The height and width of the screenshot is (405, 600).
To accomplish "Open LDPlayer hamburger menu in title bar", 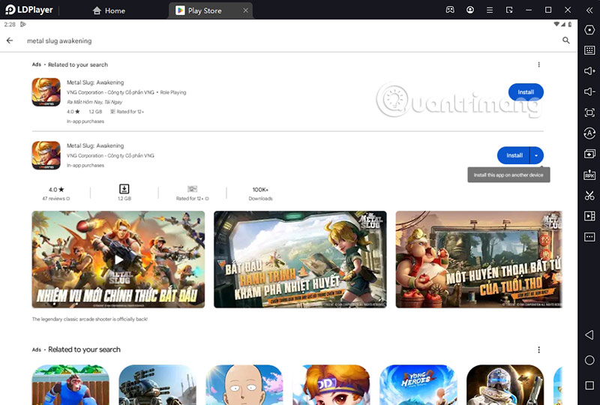I will pos(490,10).
